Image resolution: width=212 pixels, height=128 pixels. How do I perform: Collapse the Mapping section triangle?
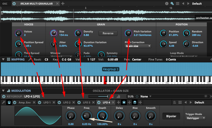3,59
